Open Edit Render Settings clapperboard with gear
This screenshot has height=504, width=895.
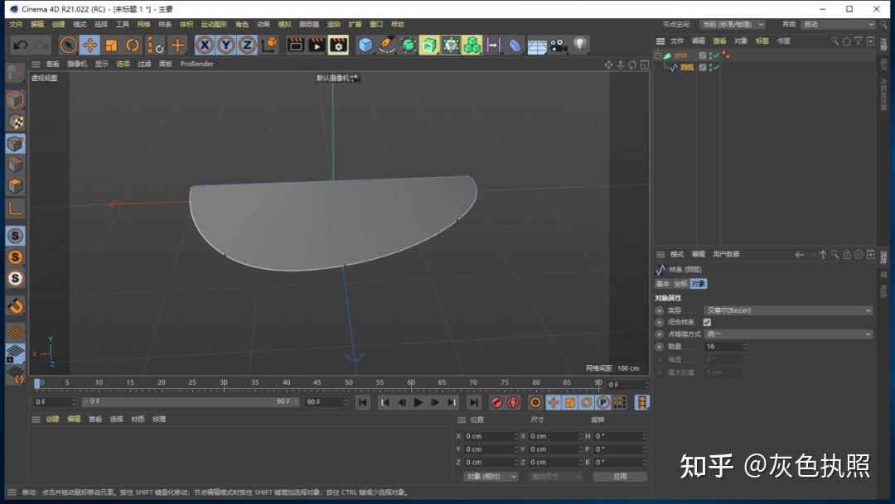point(338,45)
